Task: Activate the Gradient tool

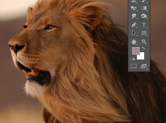Action: 144,8
